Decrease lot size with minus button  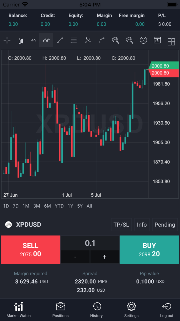point(75,257)
